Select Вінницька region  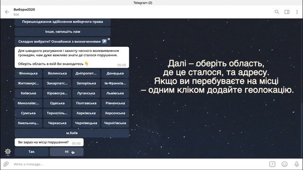pos(28,74)
